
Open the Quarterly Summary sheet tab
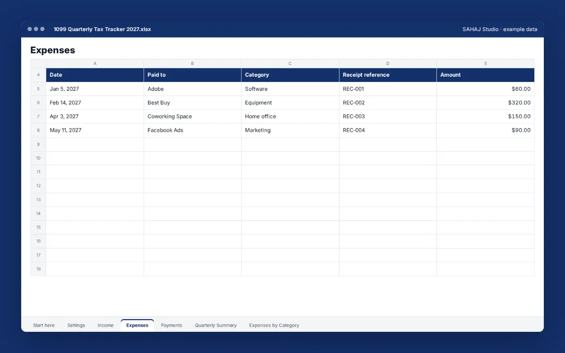coord(216,325)
